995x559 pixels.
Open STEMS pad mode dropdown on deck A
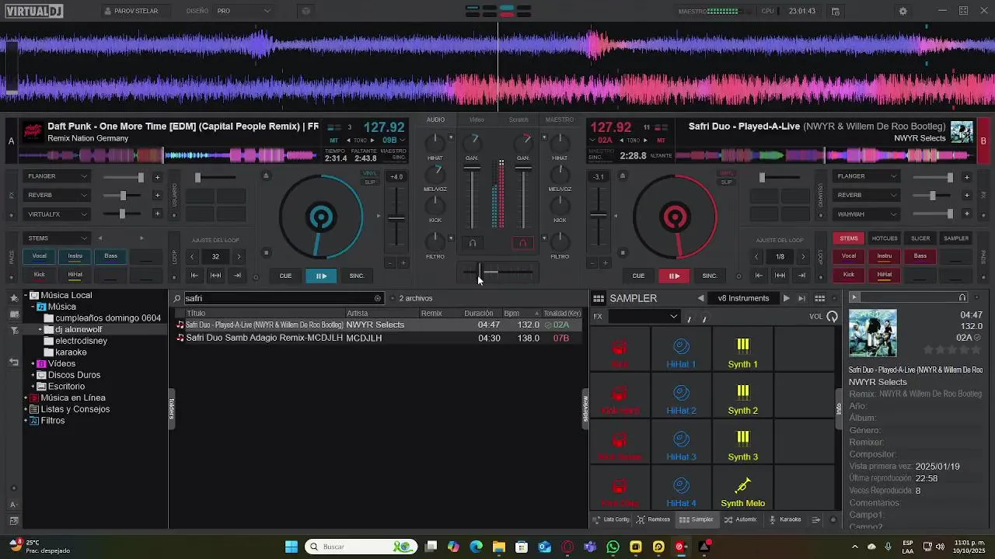click(58, 238)
